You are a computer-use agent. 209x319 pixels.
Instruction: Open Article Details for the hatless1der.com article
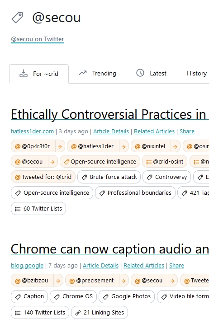pyautogui.click(x=111, y=131)
